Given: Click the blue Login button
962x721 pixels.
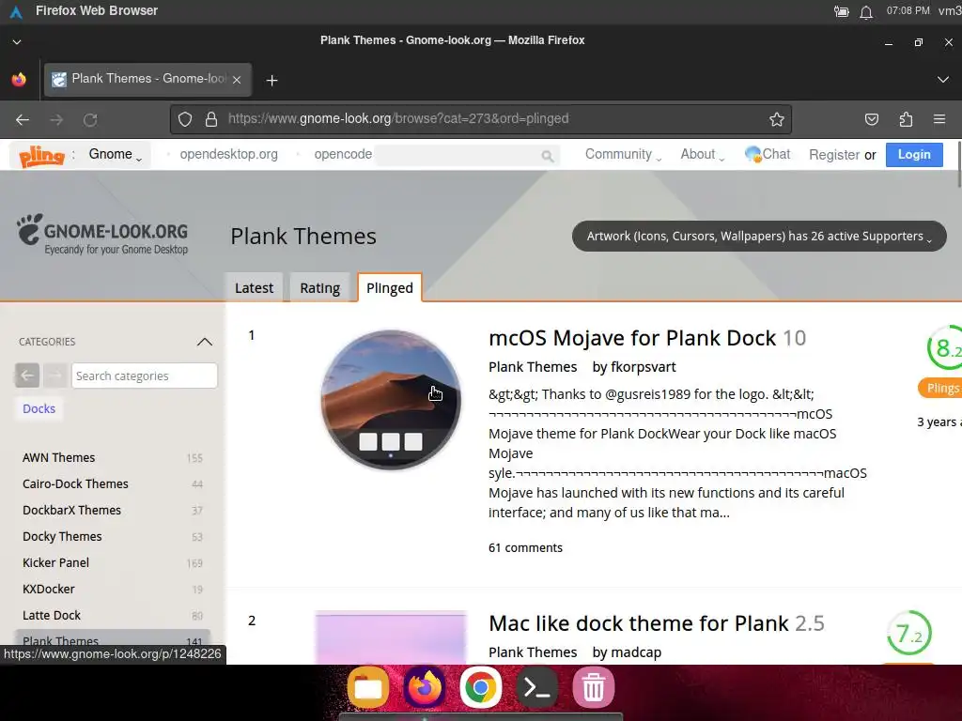Looking at the screenshot, I should [x=914, y=155].
